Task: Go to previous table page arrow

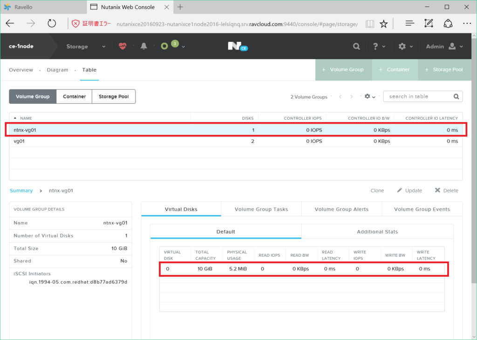Action: pyautogui.click(x=341, y=97)
